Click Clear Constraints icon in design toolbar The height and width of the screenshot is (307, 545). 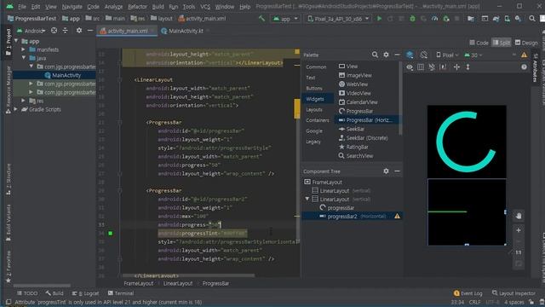(x=432, y=67)
